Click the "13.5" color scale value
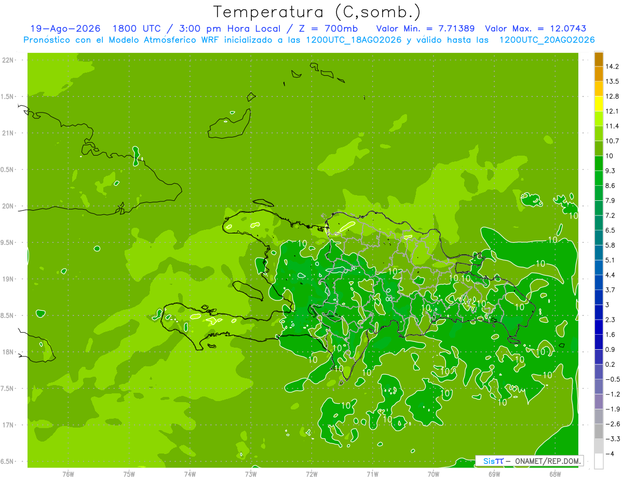 613,81
